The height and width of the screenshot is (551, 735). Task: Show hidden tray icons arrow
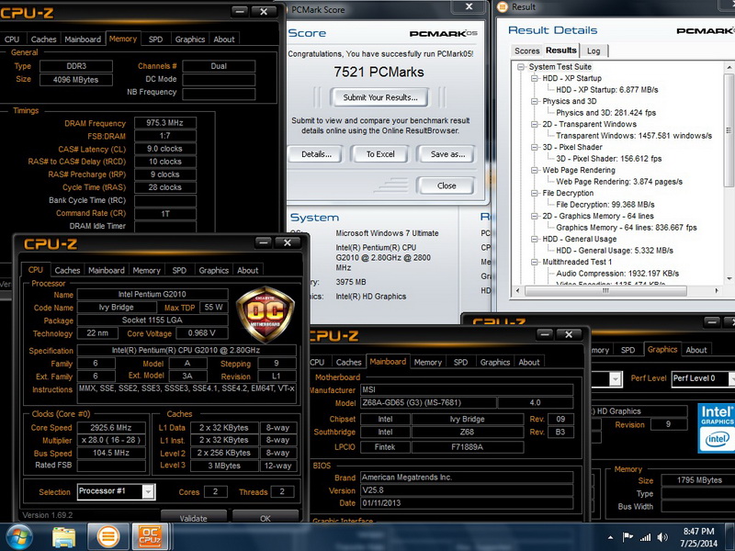click(610, 537)
